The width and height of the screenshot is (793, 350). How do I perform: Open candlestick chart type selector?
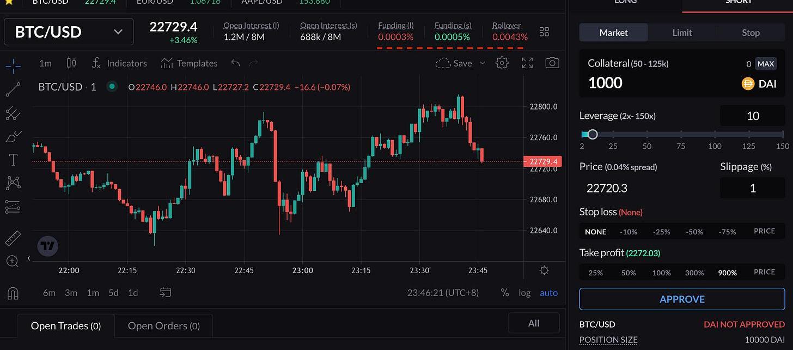point(71,63)
